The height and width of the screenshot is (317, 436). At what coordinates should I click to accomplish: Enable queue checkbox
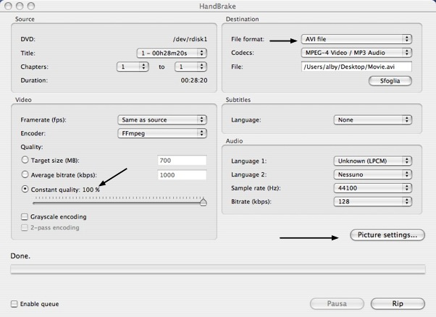14,304
